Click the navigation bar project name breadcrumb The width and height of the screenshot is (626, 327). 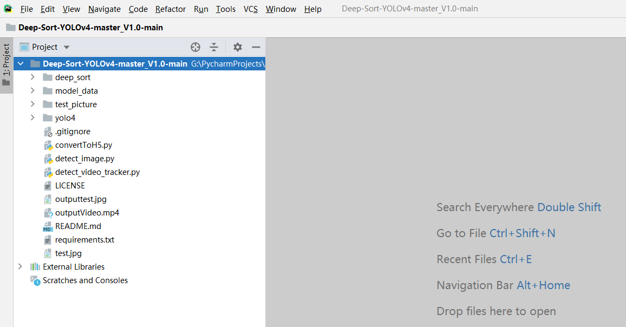point(90,28)
